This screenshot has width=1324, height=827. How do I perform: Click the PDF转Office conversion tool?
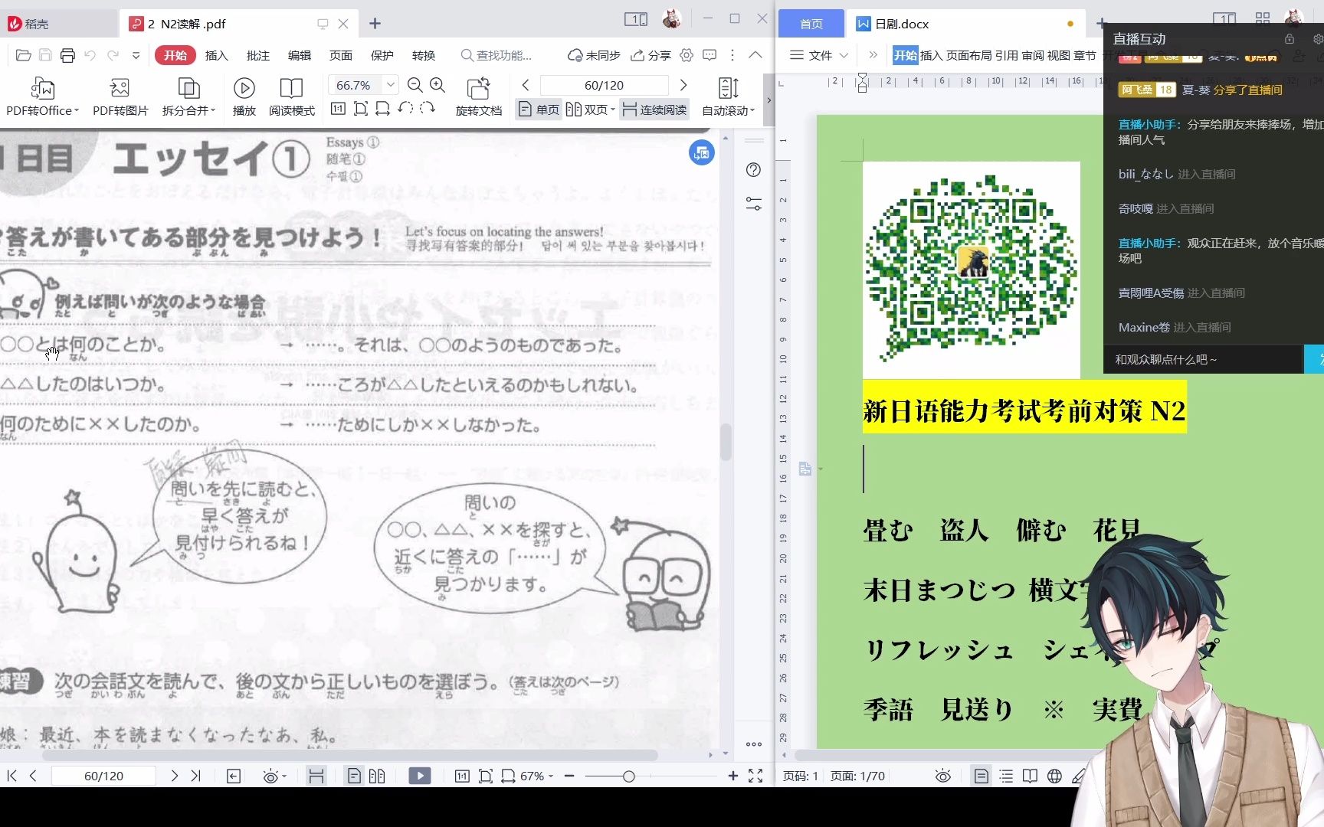42,96
